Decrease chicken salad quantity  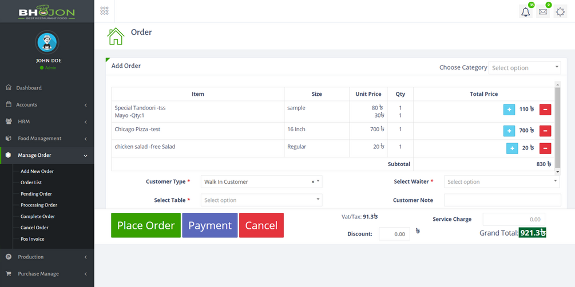click(545, 148)
